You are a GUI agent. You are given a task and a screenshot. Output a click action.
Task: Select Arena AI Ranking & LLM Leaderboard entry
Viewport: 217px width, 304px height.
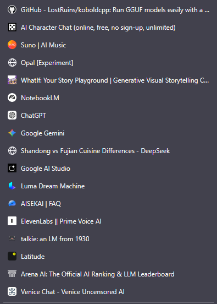(109, 274)
